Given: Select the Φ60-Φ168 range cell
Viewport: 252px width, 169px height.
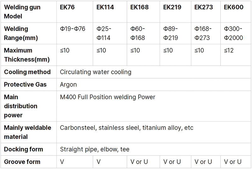Looking at the screenshot, I should pos(138,33).
